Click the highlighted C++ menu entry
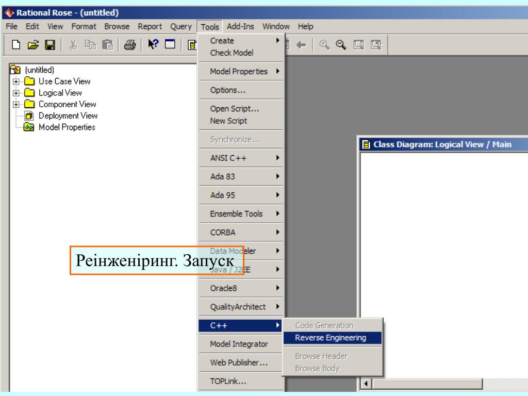 coord(240,326)
